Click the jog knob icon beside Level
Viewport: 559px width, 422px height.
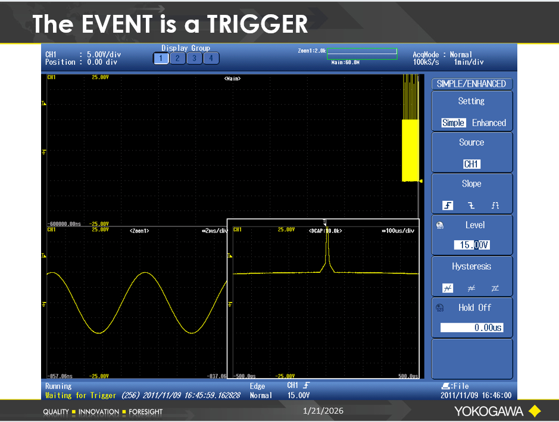pos(440,226)
